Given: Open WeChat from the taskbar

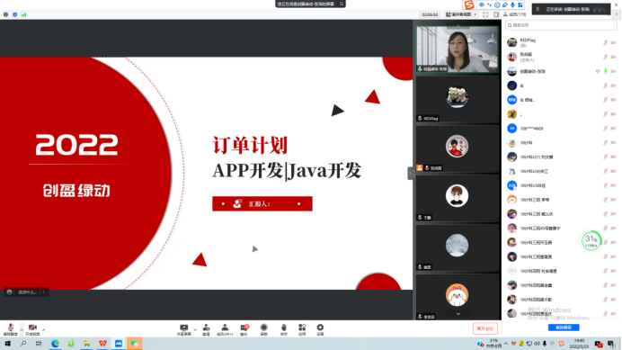Looking at the screenshot, I should pos(135,344).
